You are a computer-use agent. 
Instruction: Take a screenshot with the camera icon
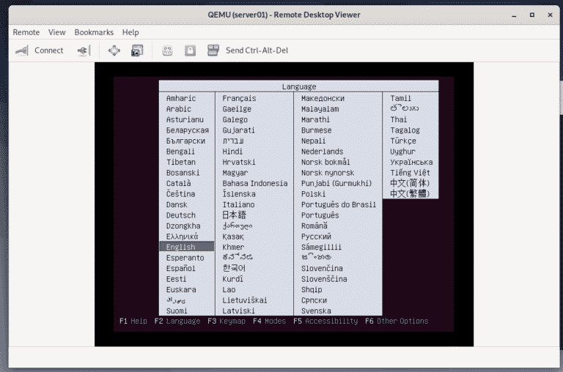tap(137, 51)
